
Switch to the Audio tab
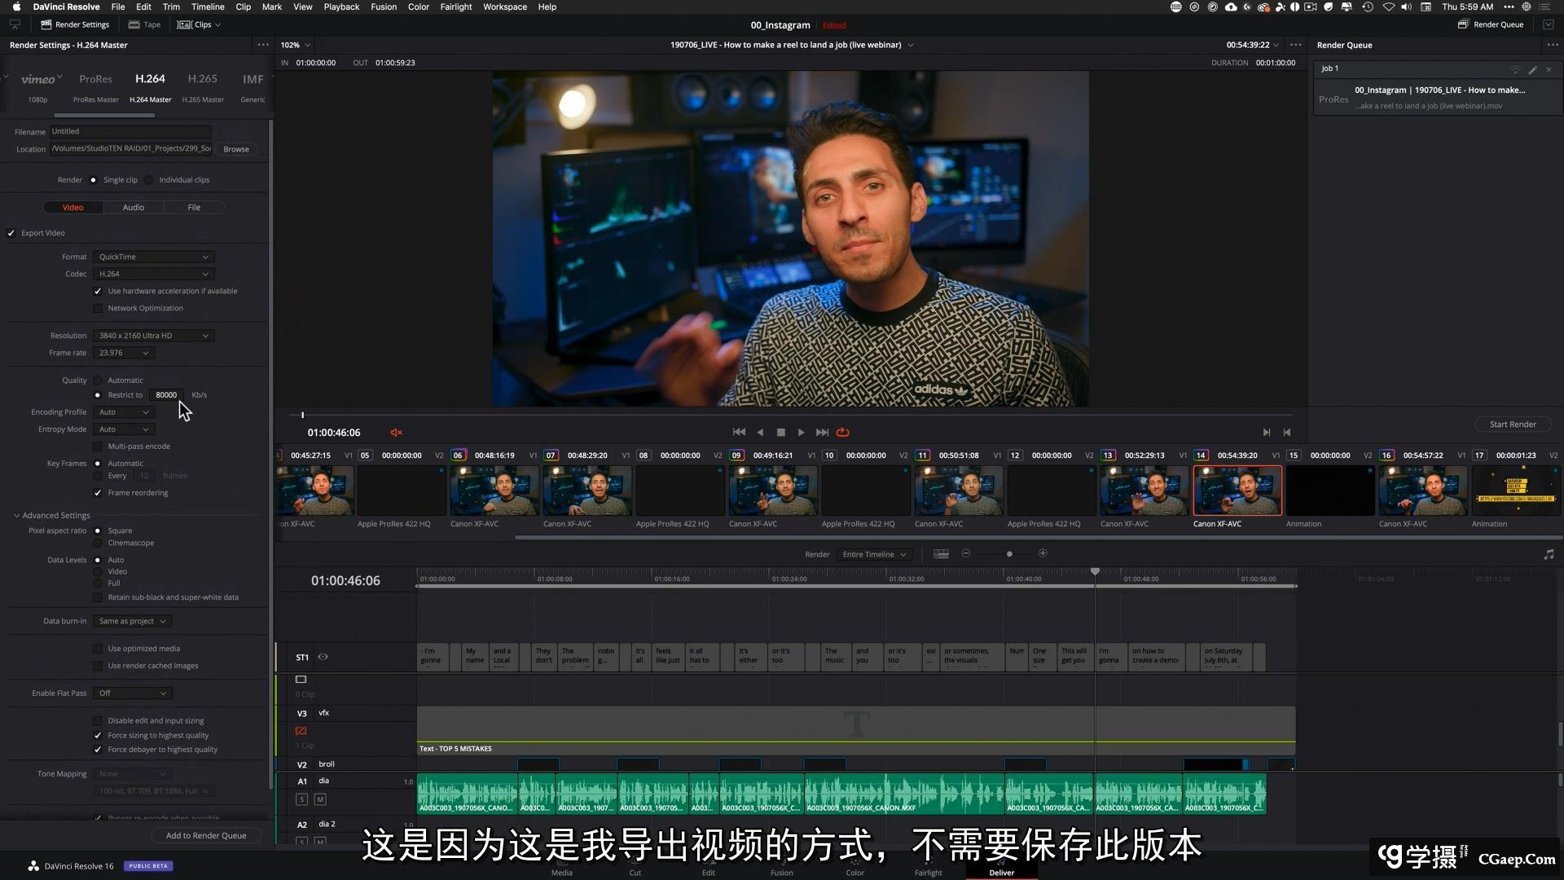pos(134,208)
